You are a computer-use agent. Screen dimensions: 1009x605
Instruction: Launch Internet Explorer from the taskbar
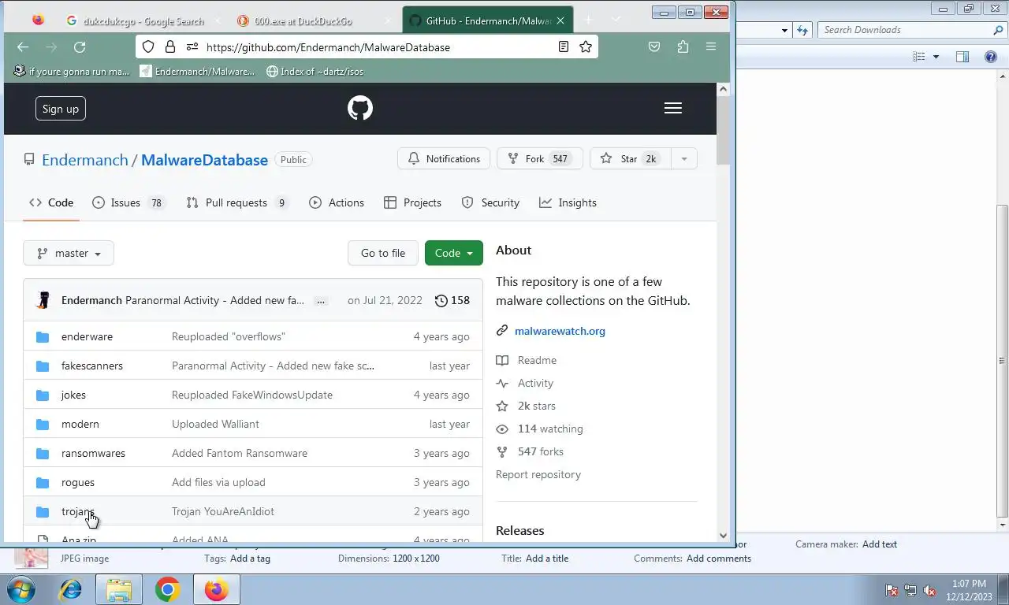tap(70, 589)
